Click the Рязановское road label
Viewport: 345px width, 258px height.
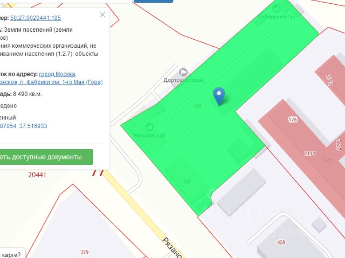tap(172, 247)
